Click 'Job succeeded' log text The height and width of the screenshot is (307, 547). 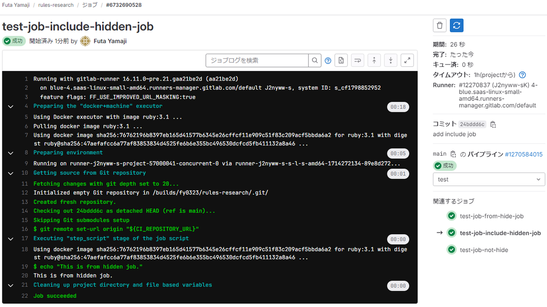(x=55, y=296)
